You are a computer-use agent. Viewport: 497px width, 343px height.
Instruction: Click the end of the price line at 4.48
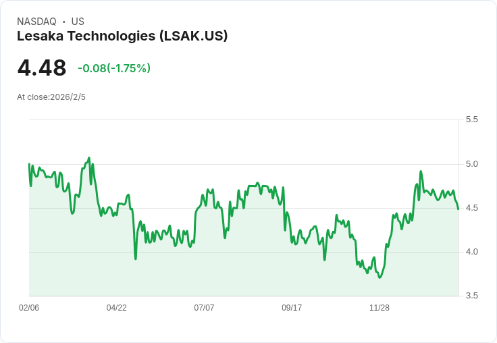pyautogui.click(x=458, y=209)
